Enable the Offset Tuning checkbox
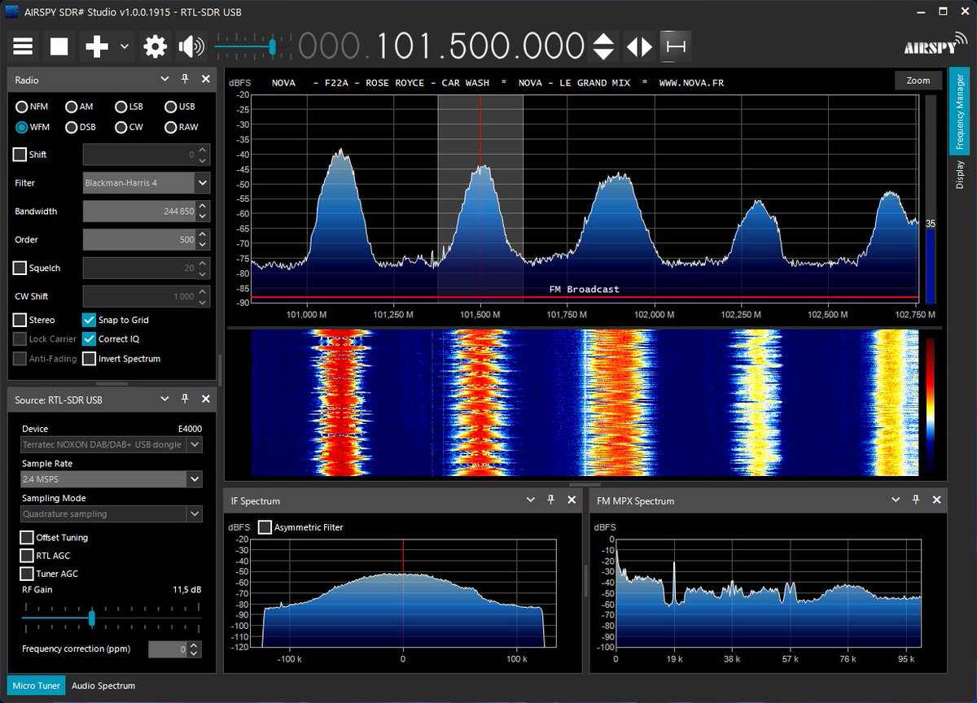This screenshot has height=703, width=977. tap(27, 538)
